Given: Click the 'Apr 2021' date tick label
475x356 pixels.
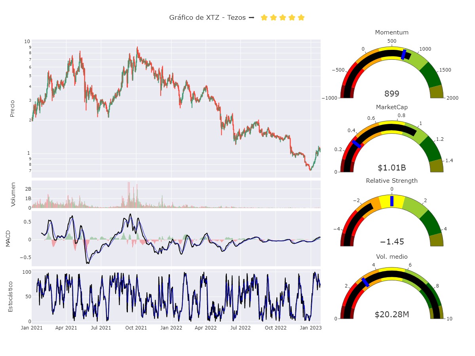Looking at the screenshot, I should pos(66,328).
